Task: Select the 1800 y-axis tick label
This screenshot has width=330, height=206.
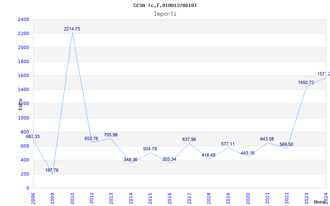Action: point(24,61)
